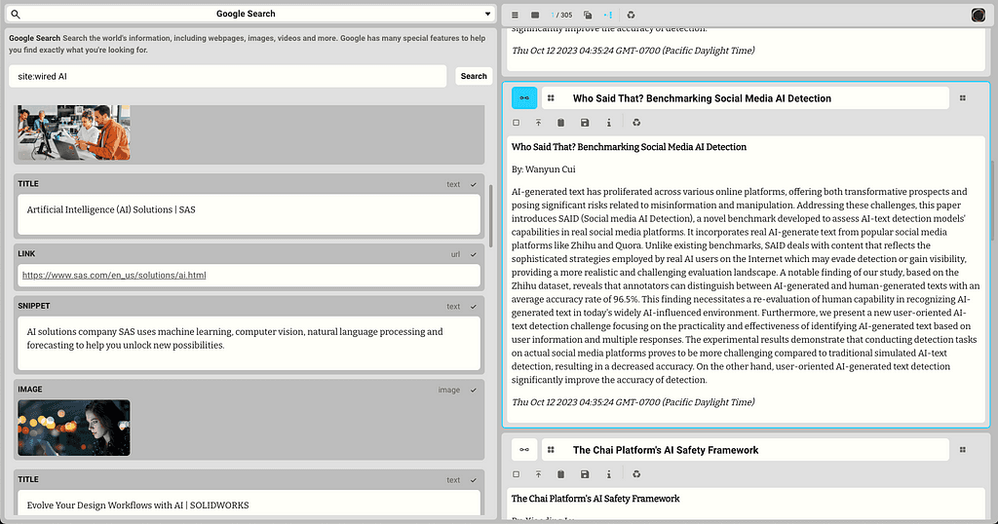Toggle checkmark on LINK field
The image size is (998, 524).
[x=474, y=254]
